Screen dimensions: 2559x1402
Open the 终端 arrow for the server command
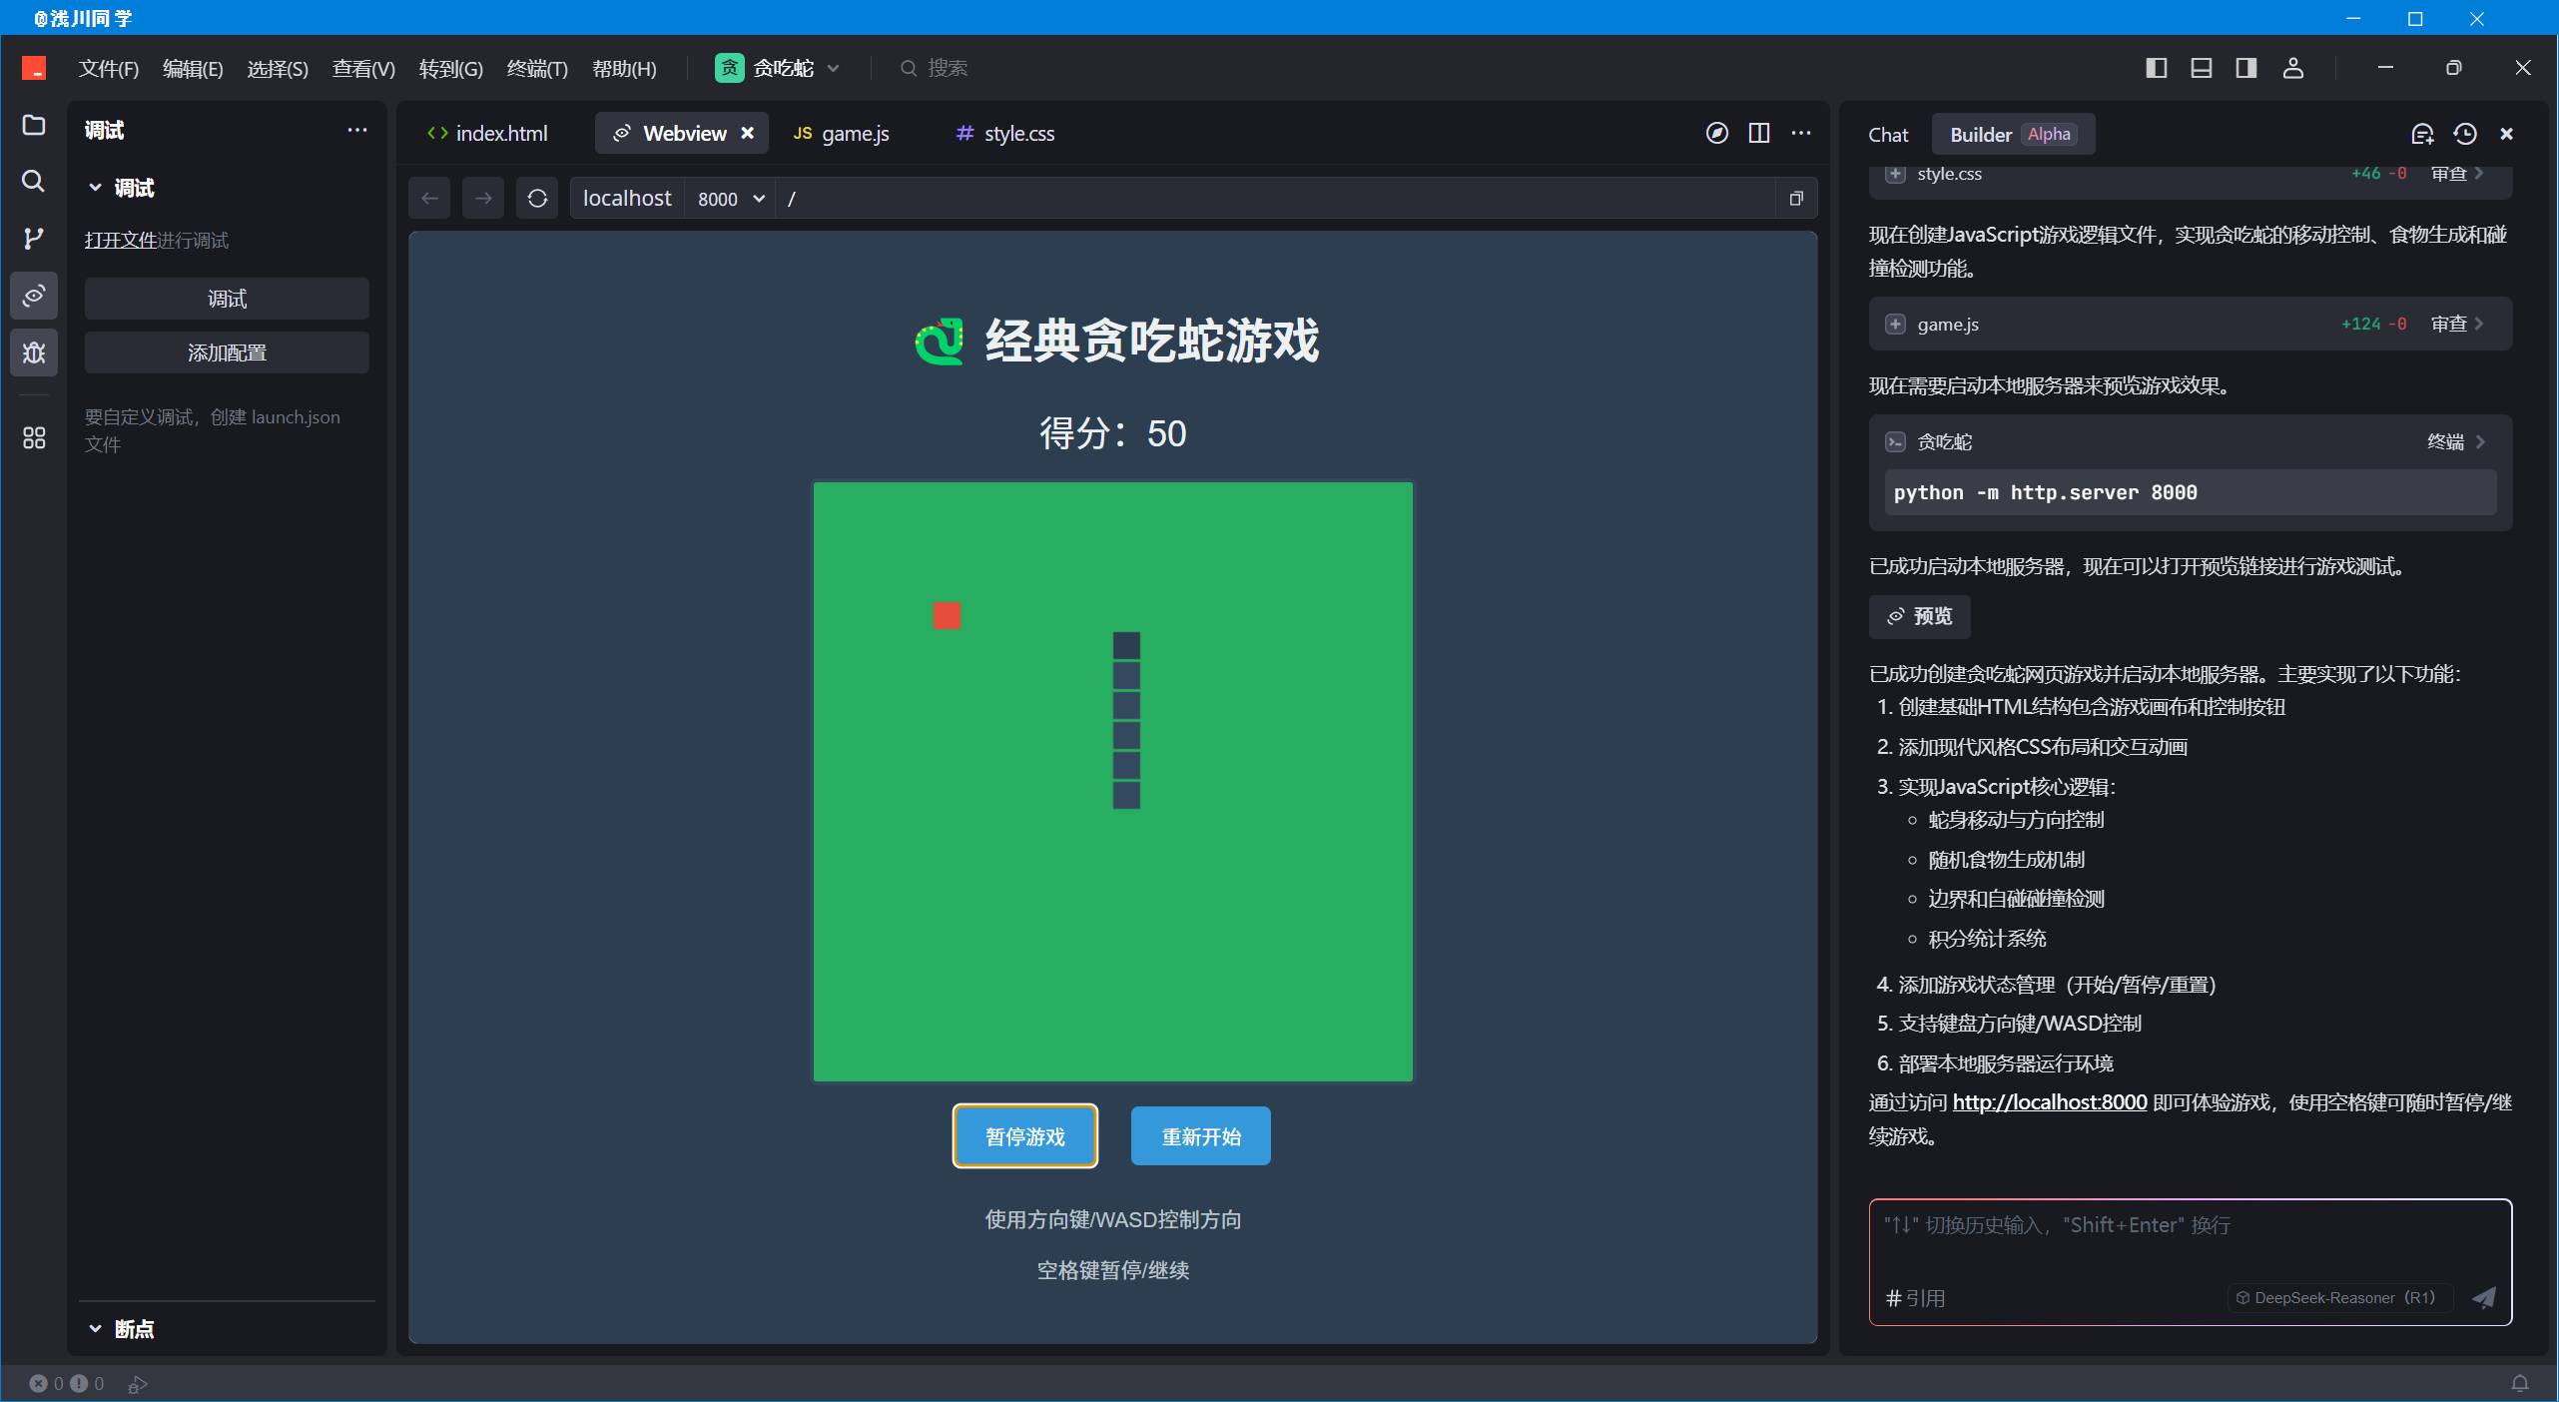(x=2457, y=441)
